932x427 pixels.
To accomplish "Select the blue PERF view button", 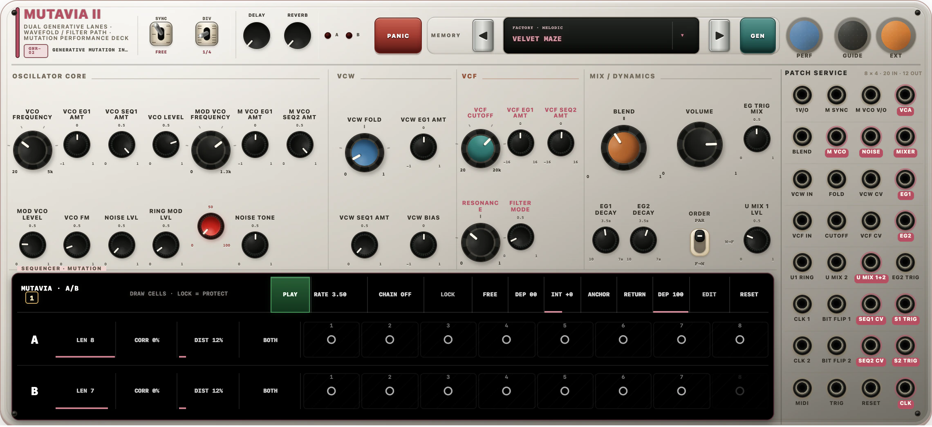I will click(804, 36).
